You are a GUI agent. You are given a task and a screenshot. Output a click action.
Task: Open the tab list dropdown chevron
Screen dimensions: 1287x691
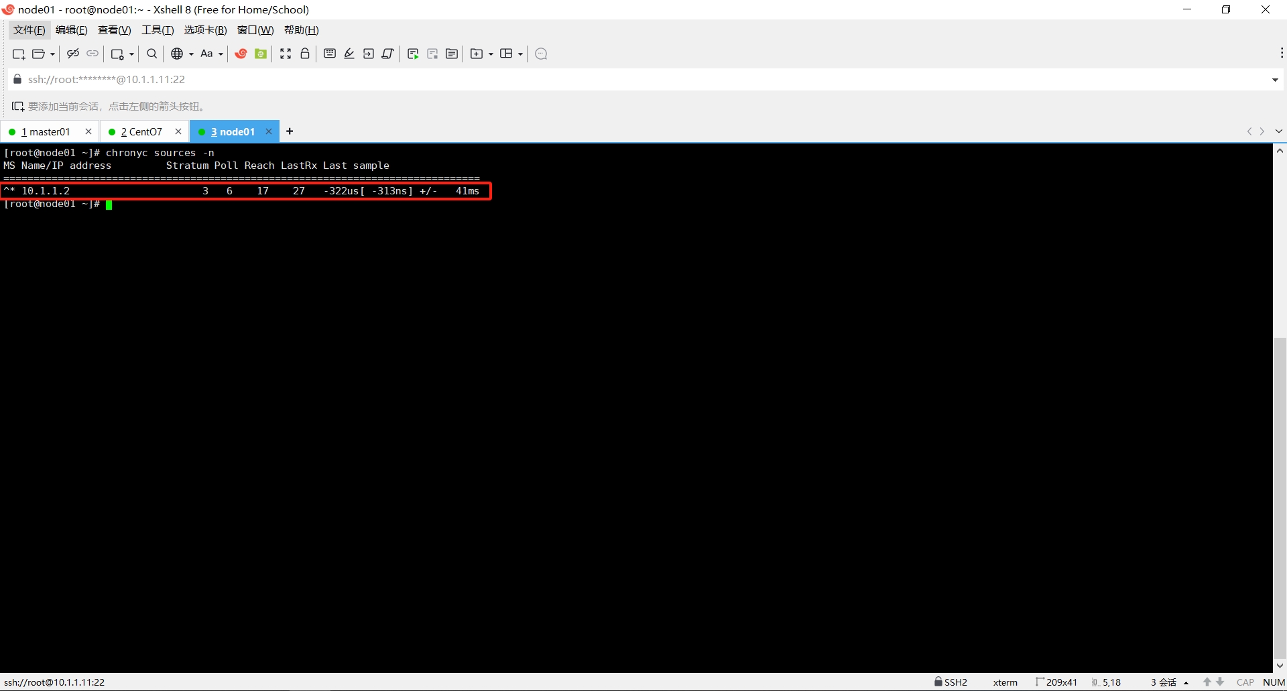pyautogui.click(x=1278, y=131)
